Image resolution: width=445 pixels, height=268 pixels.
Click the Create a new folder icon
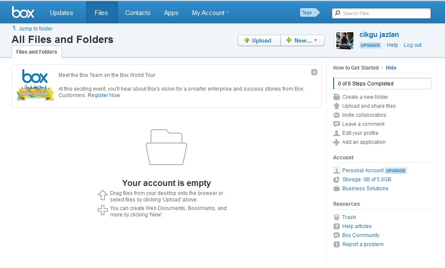point(336,97)
